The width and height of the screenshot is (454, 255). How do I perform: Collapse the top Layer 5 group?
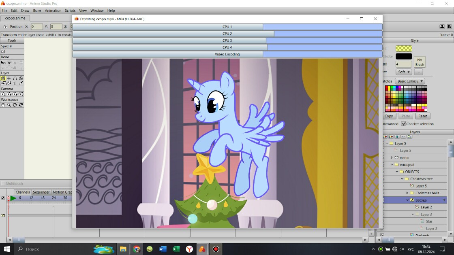[x=387, y=143]
